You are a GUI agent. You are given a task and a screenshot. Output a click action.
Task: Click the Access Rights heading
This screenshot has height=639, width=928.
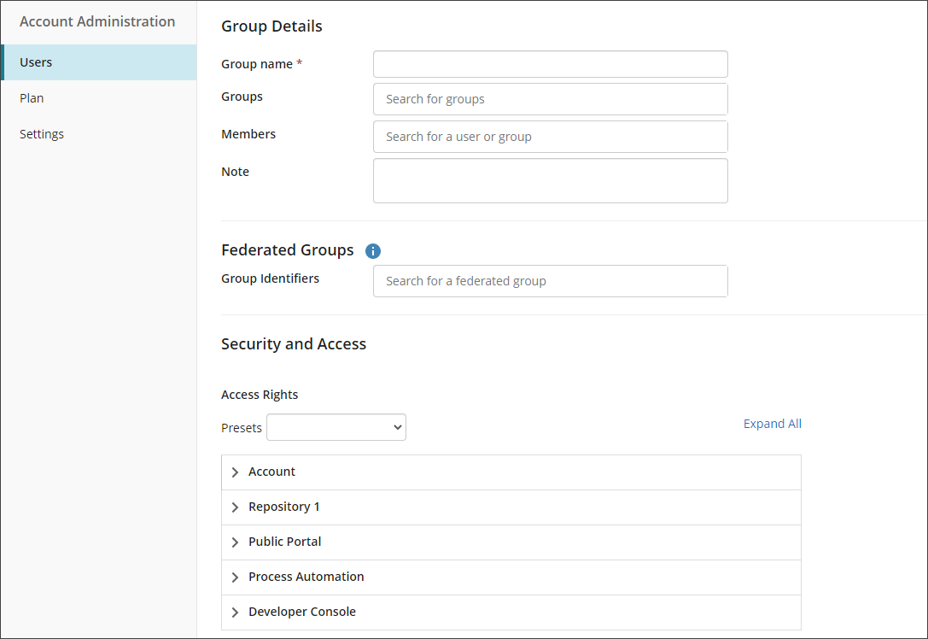point(260,395)
